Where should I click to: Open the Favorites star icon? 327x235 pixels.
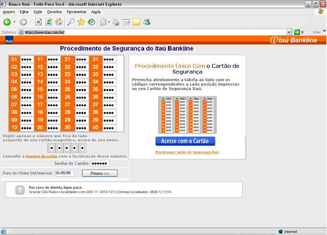pyautogui.click(x=81, y=22)
